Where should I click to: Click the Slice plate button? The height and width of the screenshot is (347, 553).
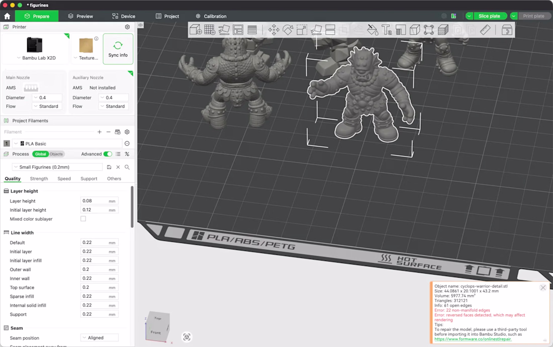489,16
